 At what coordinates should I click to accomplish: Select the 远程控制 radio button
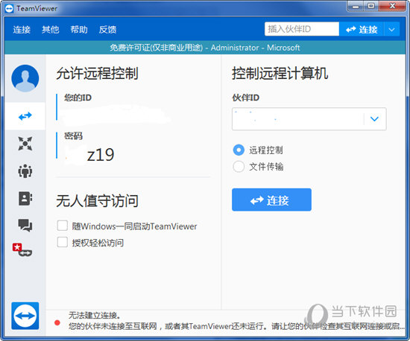click(x=239, y=150)
